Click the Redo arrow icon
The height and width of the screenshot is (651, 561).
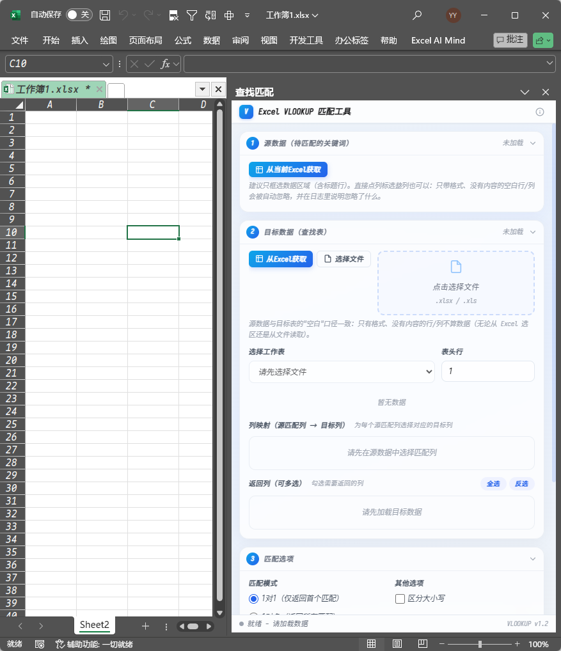pos(148,15)
